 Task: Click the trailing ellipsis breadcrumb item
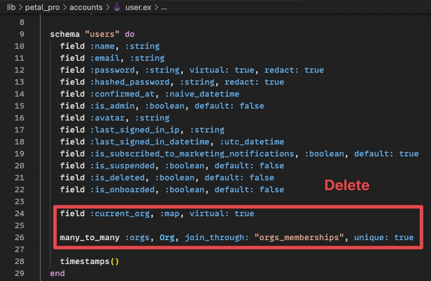click(163, 7)
